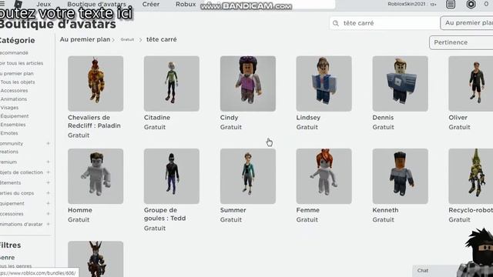Open the Cindy avatar thumbnail
The image size is (493, 277).
(248, 84)
